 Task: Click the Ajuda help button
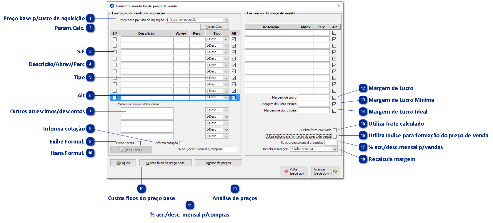pyautogui.click(x=123, y=163)
